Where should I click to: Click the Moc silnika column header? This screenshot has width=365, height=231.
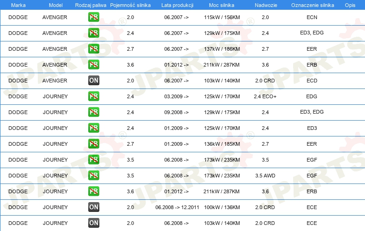point(222,5)
